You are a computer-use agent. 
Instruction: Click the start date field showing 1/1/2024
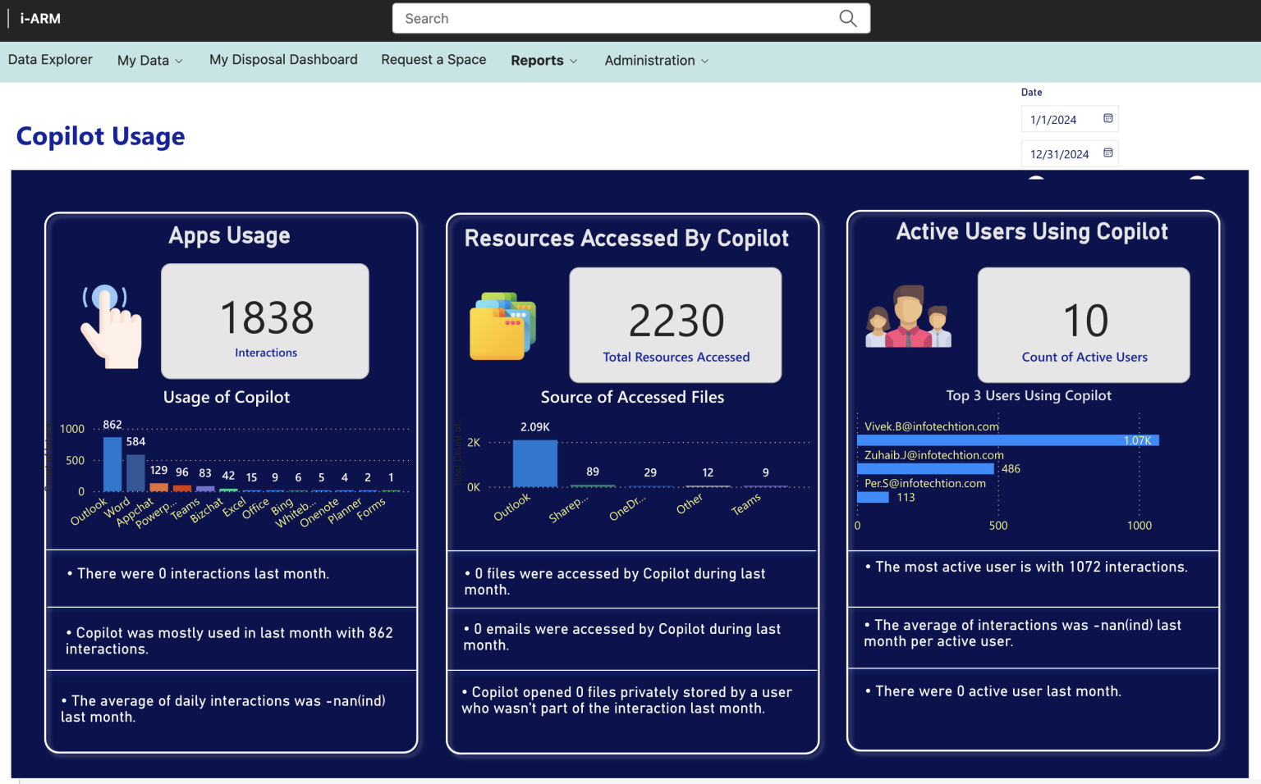pyautogui.click(x=1059, y=118)
